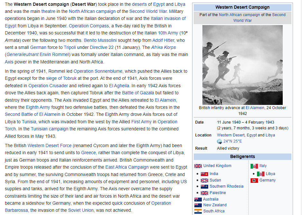Click the Southern Rhodesia flag icon
Image resolution: width=302 pixels, height=215 pixels.
pos(204,187)
